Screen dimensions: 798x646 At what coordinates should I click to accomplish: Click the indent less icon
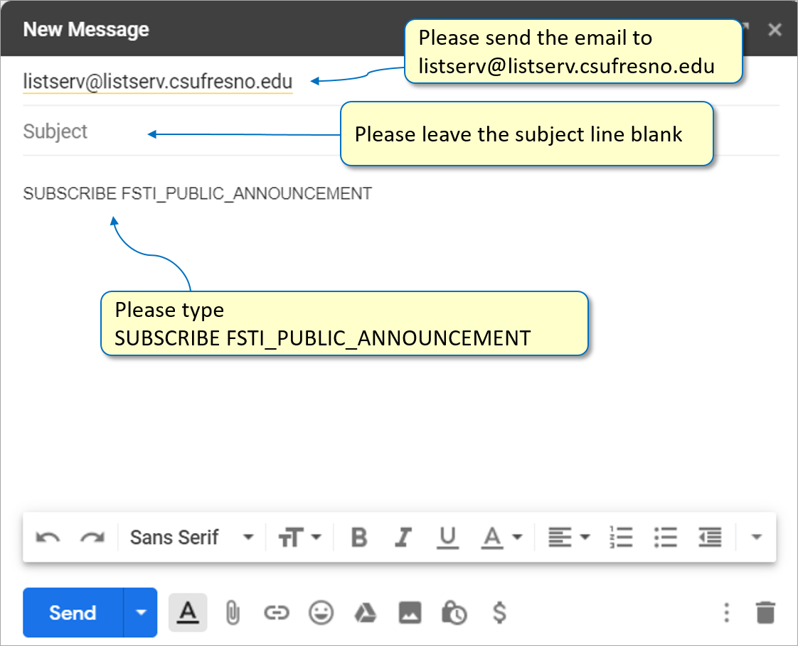point(709,537)
